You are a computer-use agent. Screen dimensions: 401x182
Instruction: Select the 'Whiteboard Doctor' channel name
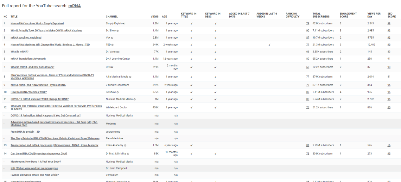click(117, 107)
